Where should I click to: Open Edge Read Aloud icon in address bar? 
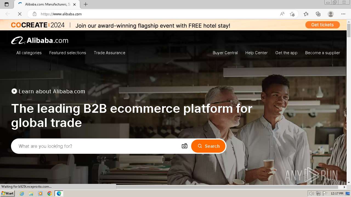[282, 14]
